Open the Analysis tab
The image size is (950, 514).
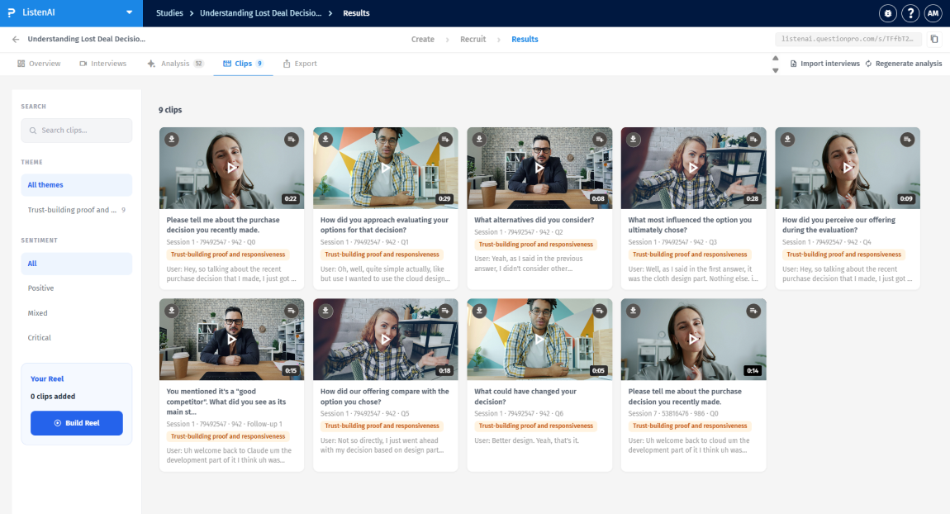coord(175,64)
